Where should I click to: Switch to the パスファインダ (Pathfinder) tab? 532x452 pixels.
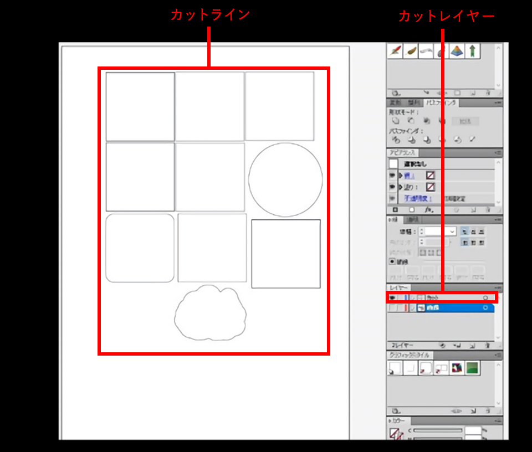442,102
